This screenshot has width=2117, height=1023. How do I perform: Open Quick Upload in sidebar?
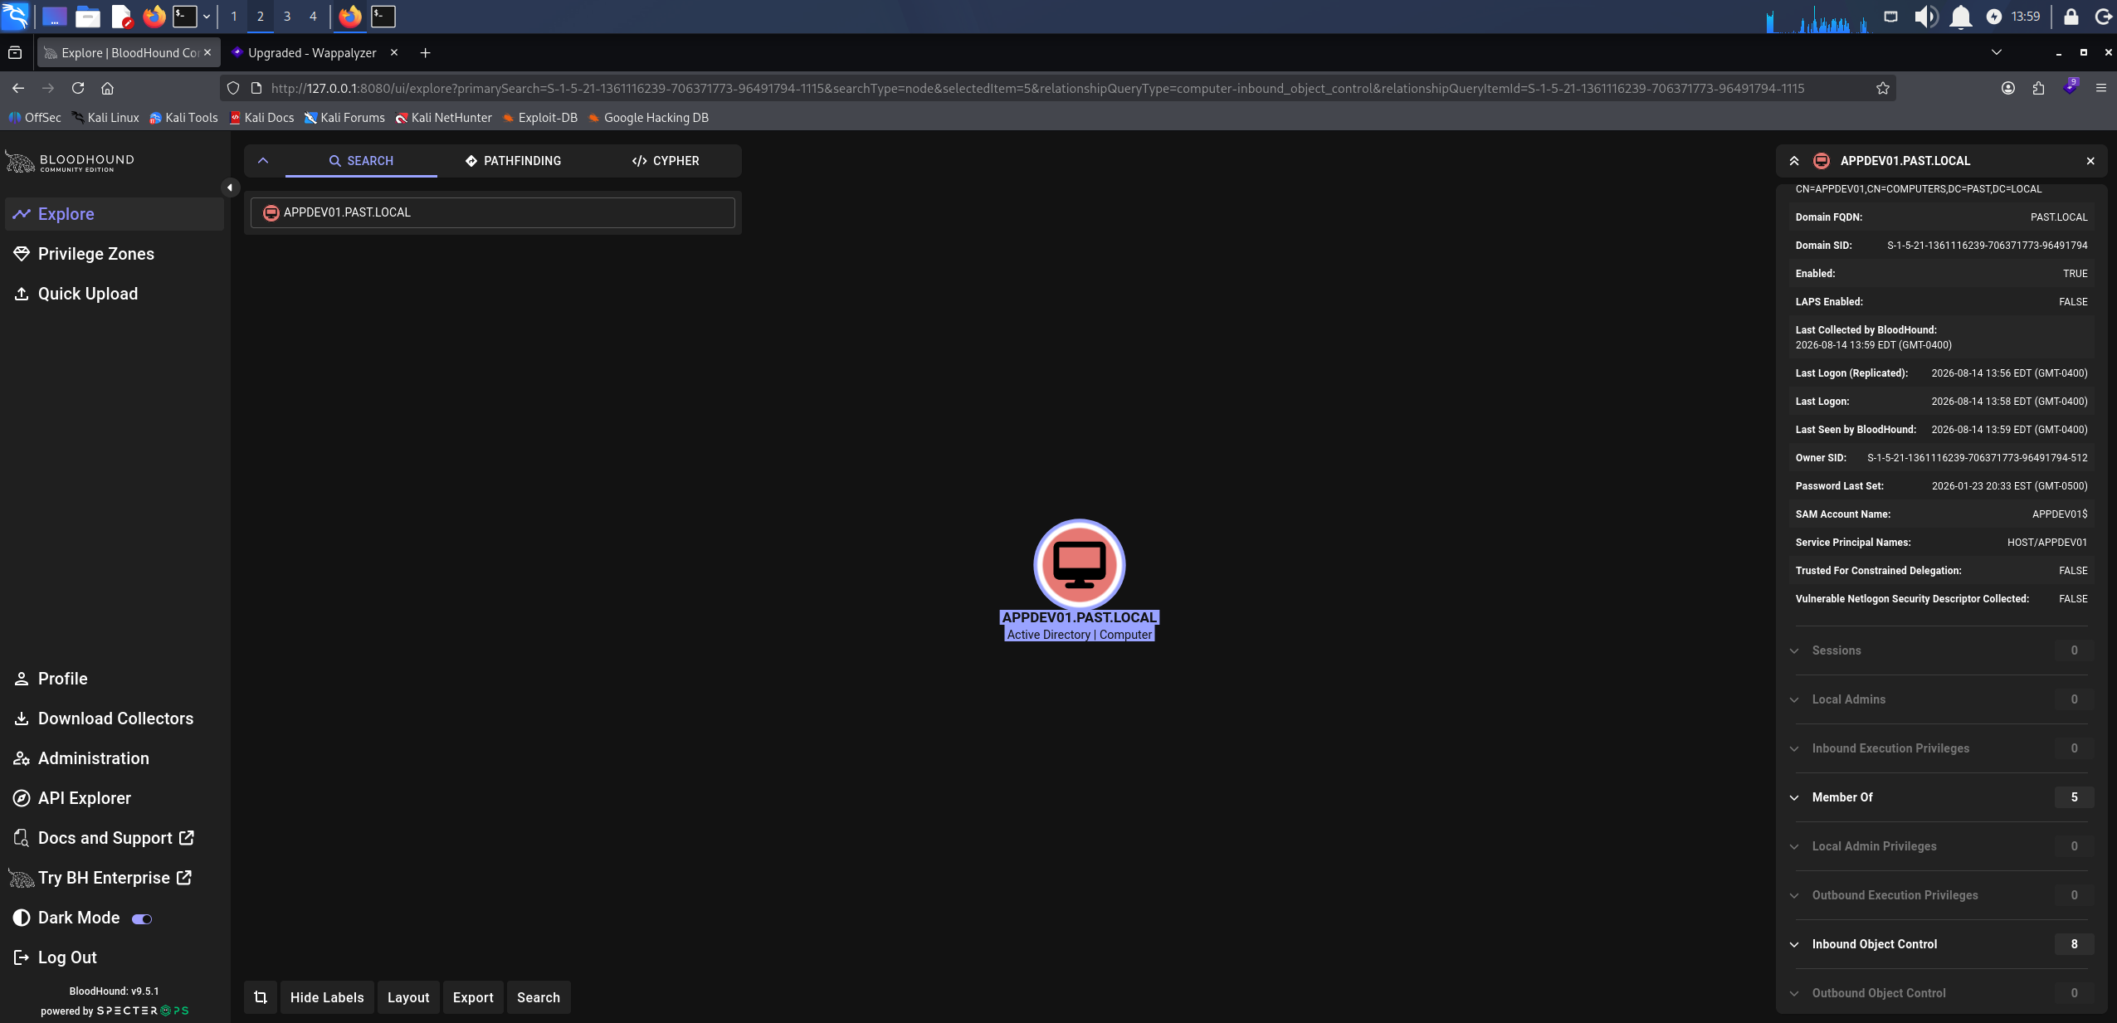(114, 294)
